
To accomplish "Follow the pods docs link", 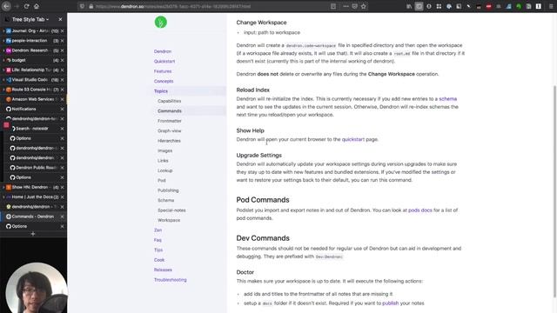I will pyautogui.click(x=420, y=210).
